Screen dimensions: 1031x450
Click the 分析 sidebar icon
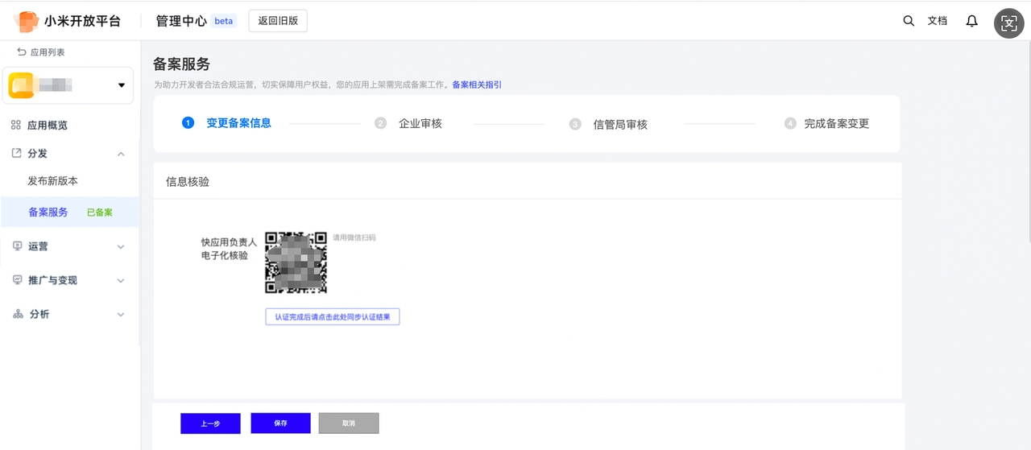(x=17, y=314)
